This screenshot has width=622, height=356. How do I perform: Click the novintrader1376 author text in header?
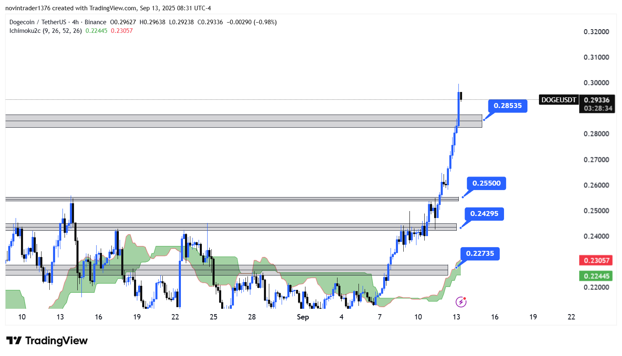[27, 8]
